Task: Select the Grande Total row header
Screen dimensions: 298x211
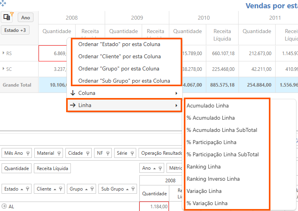Action: 19,85
